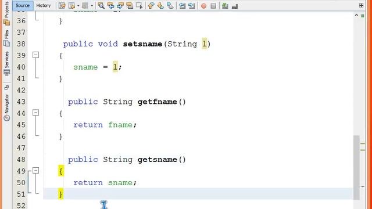Go to the next search occurrence

click(120, 6)
